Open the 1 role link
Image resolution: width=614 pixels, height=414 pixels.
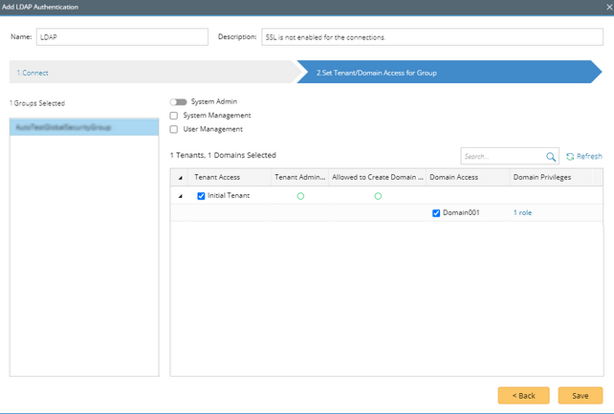tap(522, 213)
